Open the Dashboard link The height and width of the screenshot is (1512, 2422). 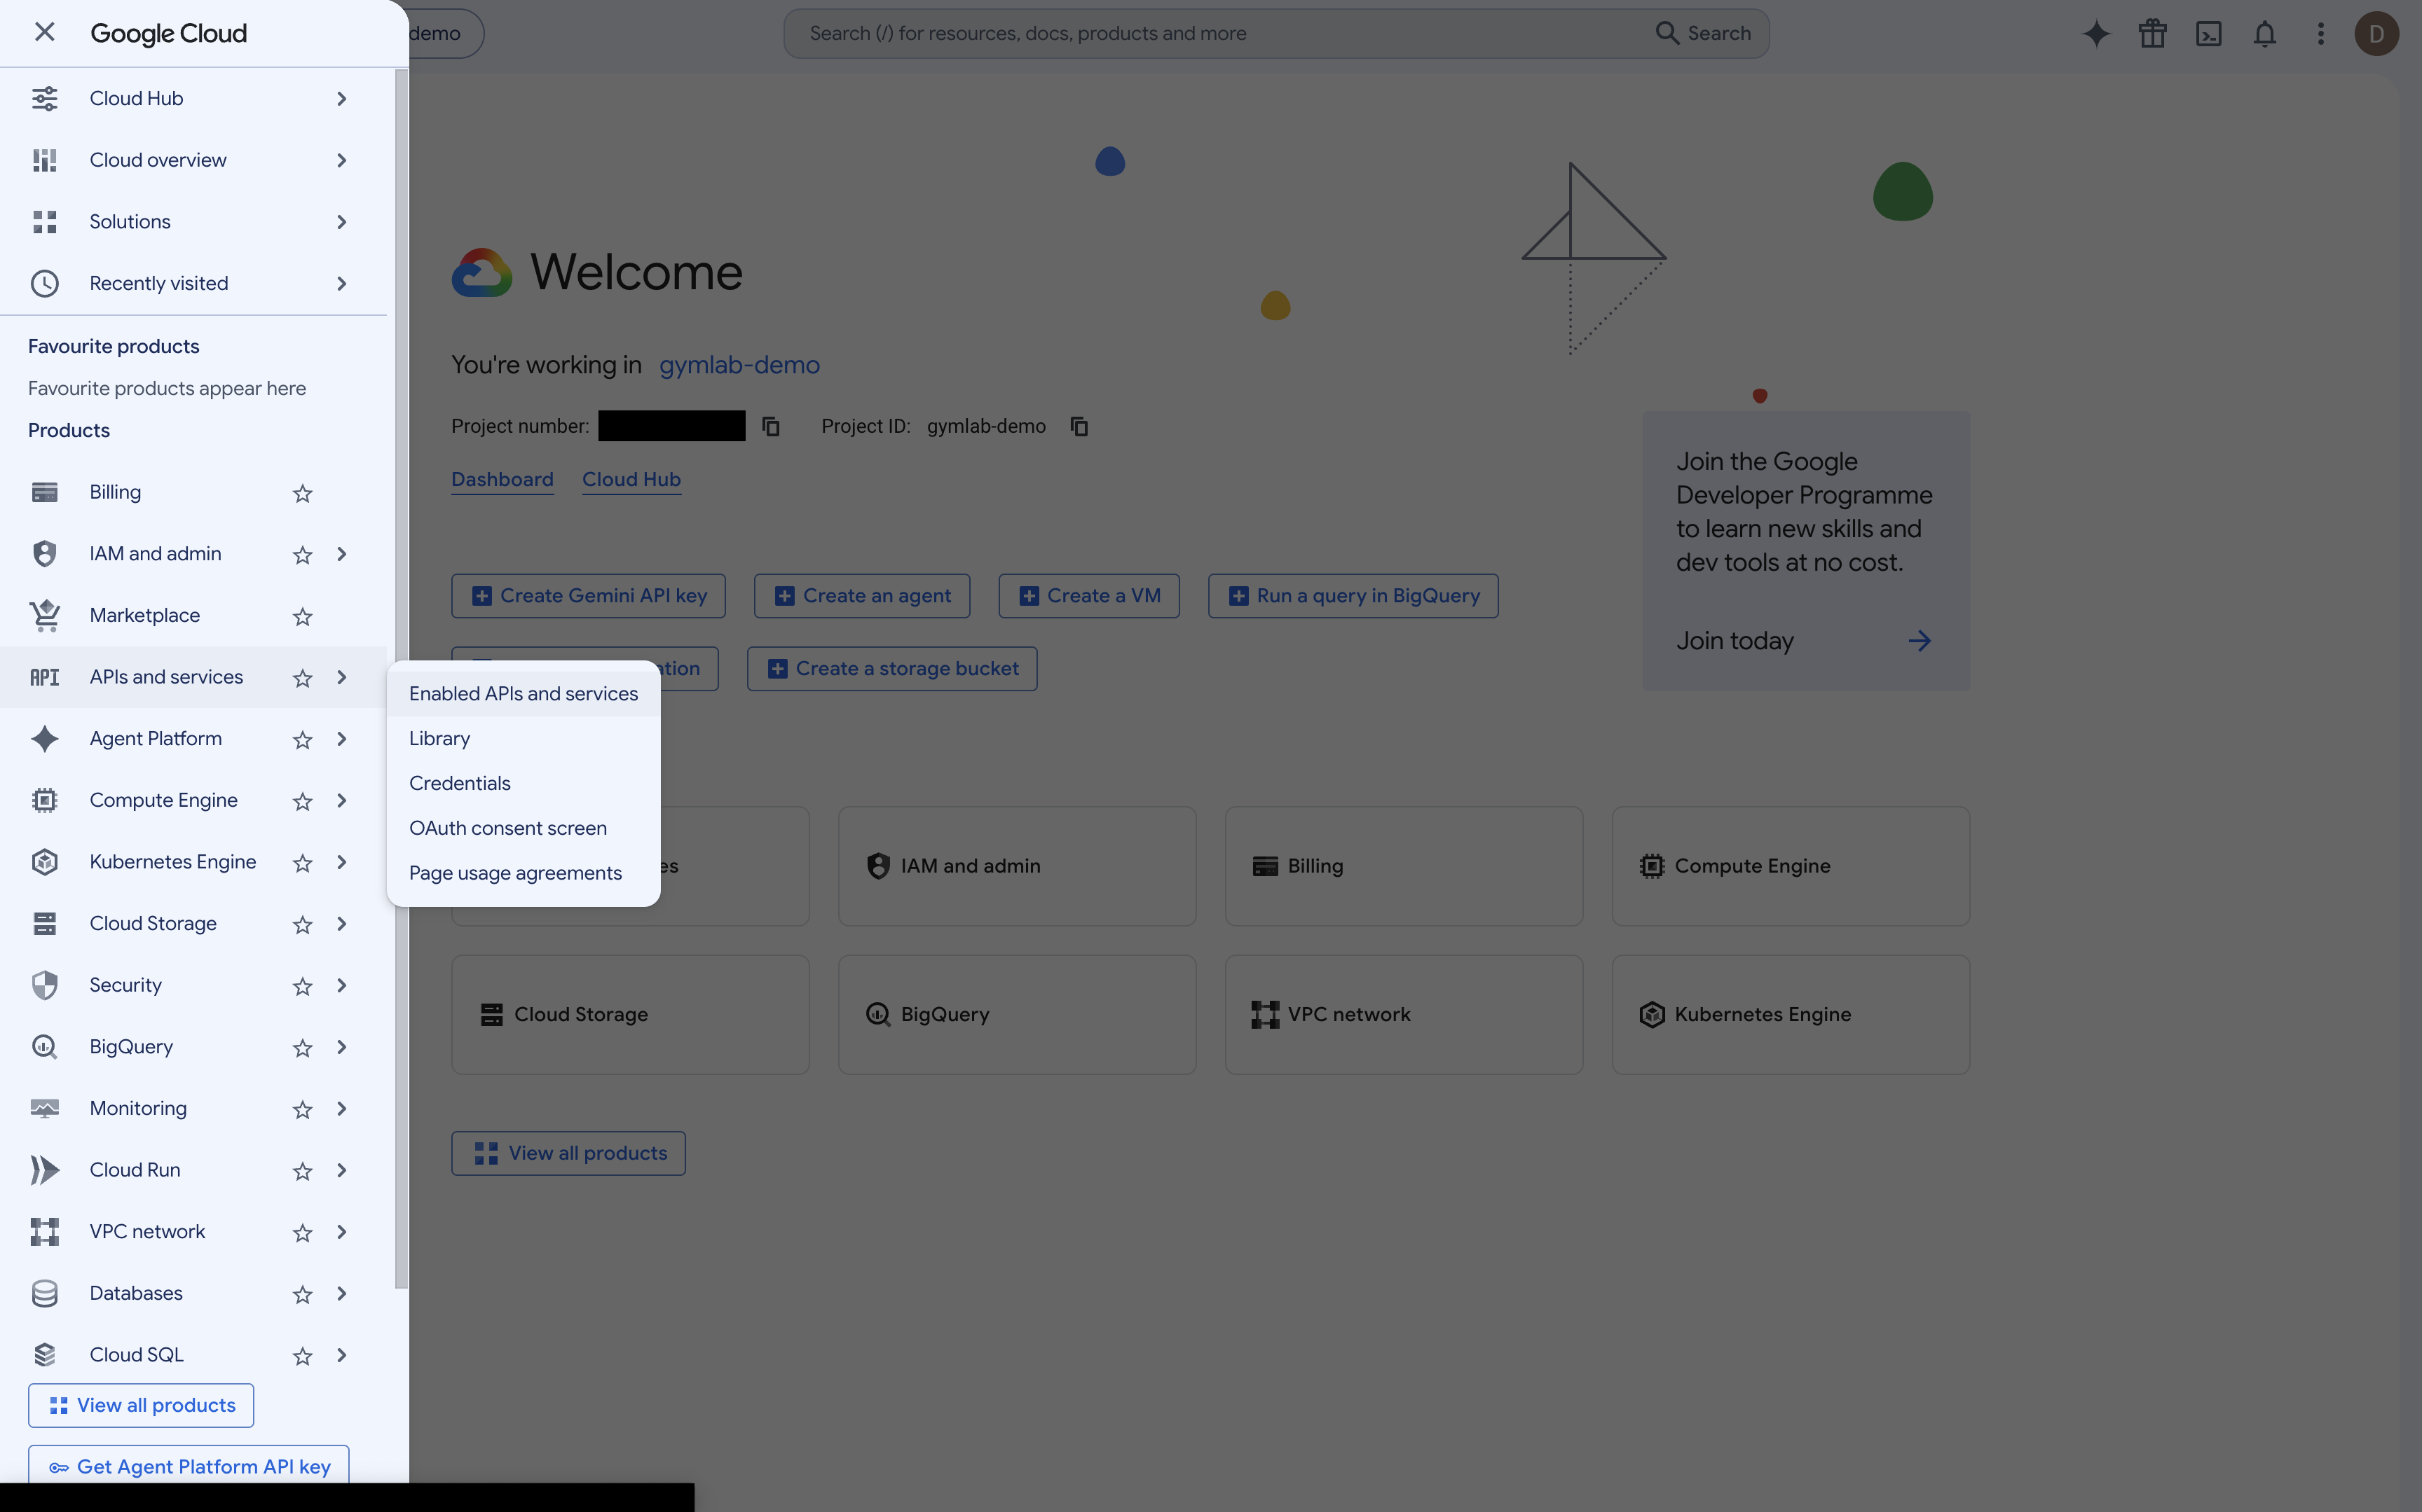point(502,480)
